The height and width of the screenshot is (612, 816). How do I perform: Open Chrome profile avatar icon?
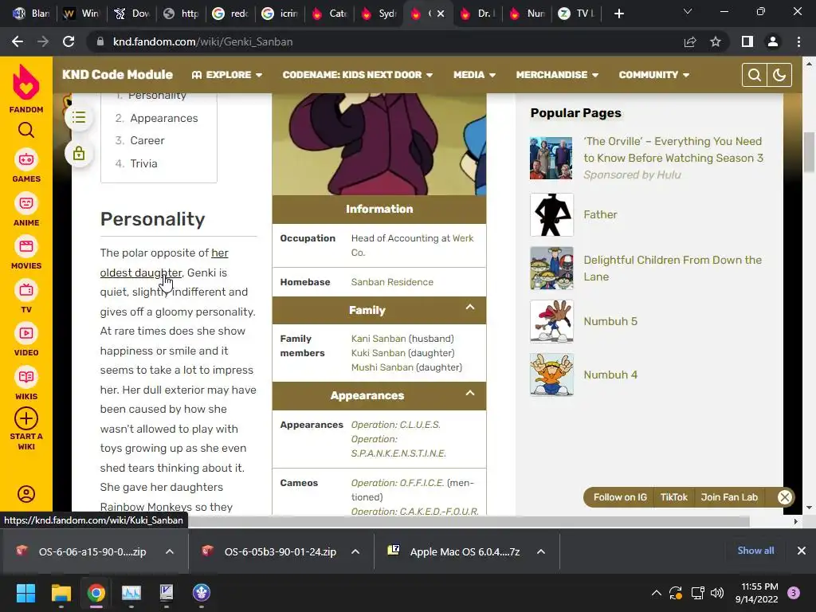pos(773,41)
